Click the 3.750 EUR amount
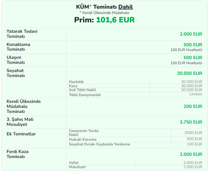Screen dimensions: 208x171 191,122
